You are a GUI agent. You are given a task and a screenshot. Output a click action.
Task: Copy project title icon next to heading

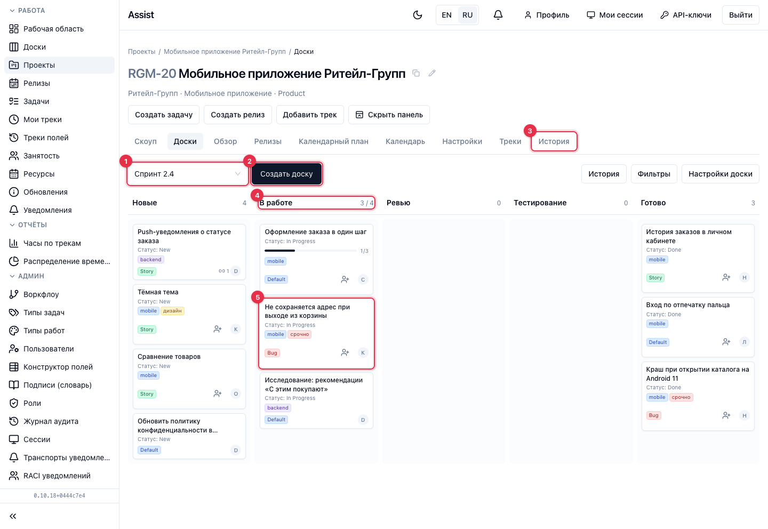click(x=417, y=73)
